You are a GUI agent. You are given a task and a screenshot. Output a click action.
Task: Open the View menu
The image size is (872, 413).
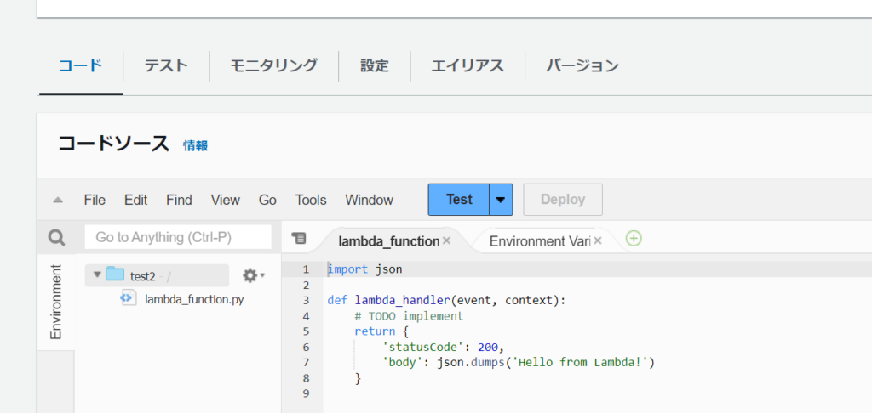pos(225,200)
